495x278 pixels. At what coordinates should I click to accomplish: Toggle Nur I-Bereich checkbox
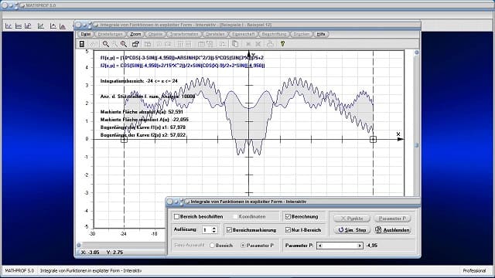(x=288, y=230)
